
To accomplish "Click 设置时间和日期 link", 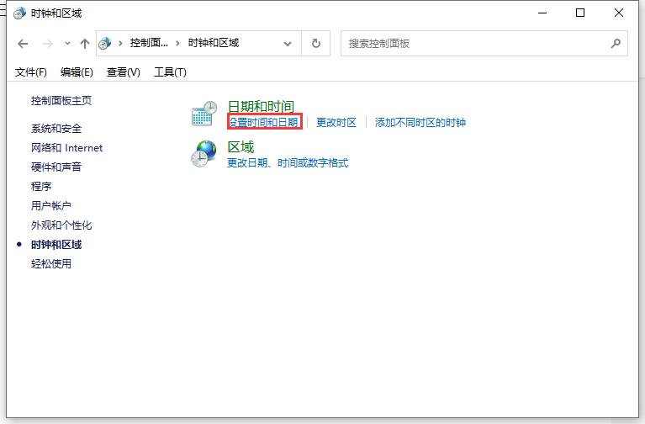I will click(264, 122).
